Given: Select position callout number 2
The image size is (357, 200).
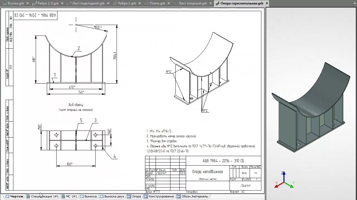Looking at the screenshot, I should (x=79, y=48).
